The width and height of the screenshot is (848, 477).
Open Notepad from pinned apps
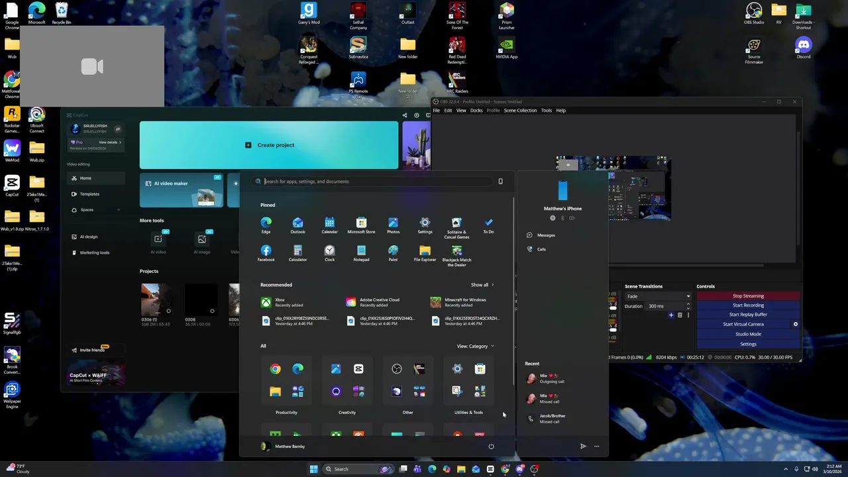click(361, 253)
